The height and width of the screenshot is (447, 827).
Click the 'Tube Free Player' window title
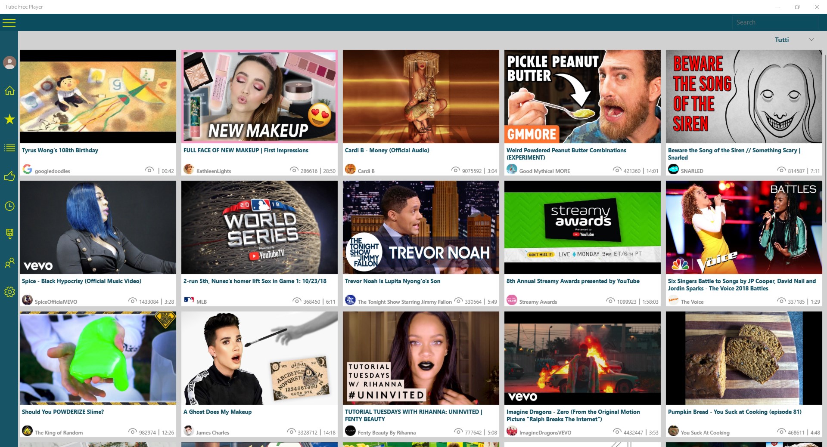pyautogui.click(x=24, y=7)
